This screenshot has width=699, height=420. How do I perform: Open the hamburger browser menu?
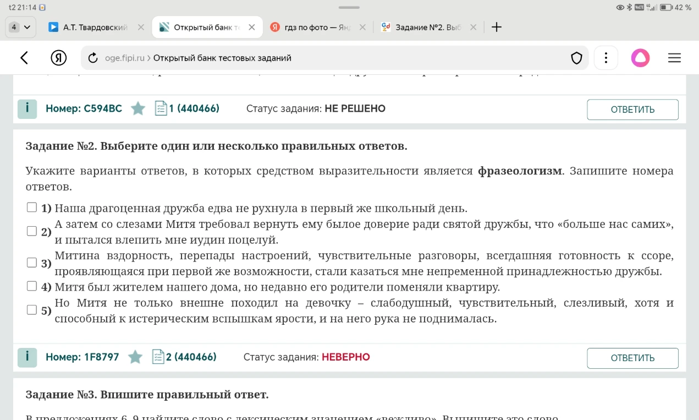coord(674,58)
